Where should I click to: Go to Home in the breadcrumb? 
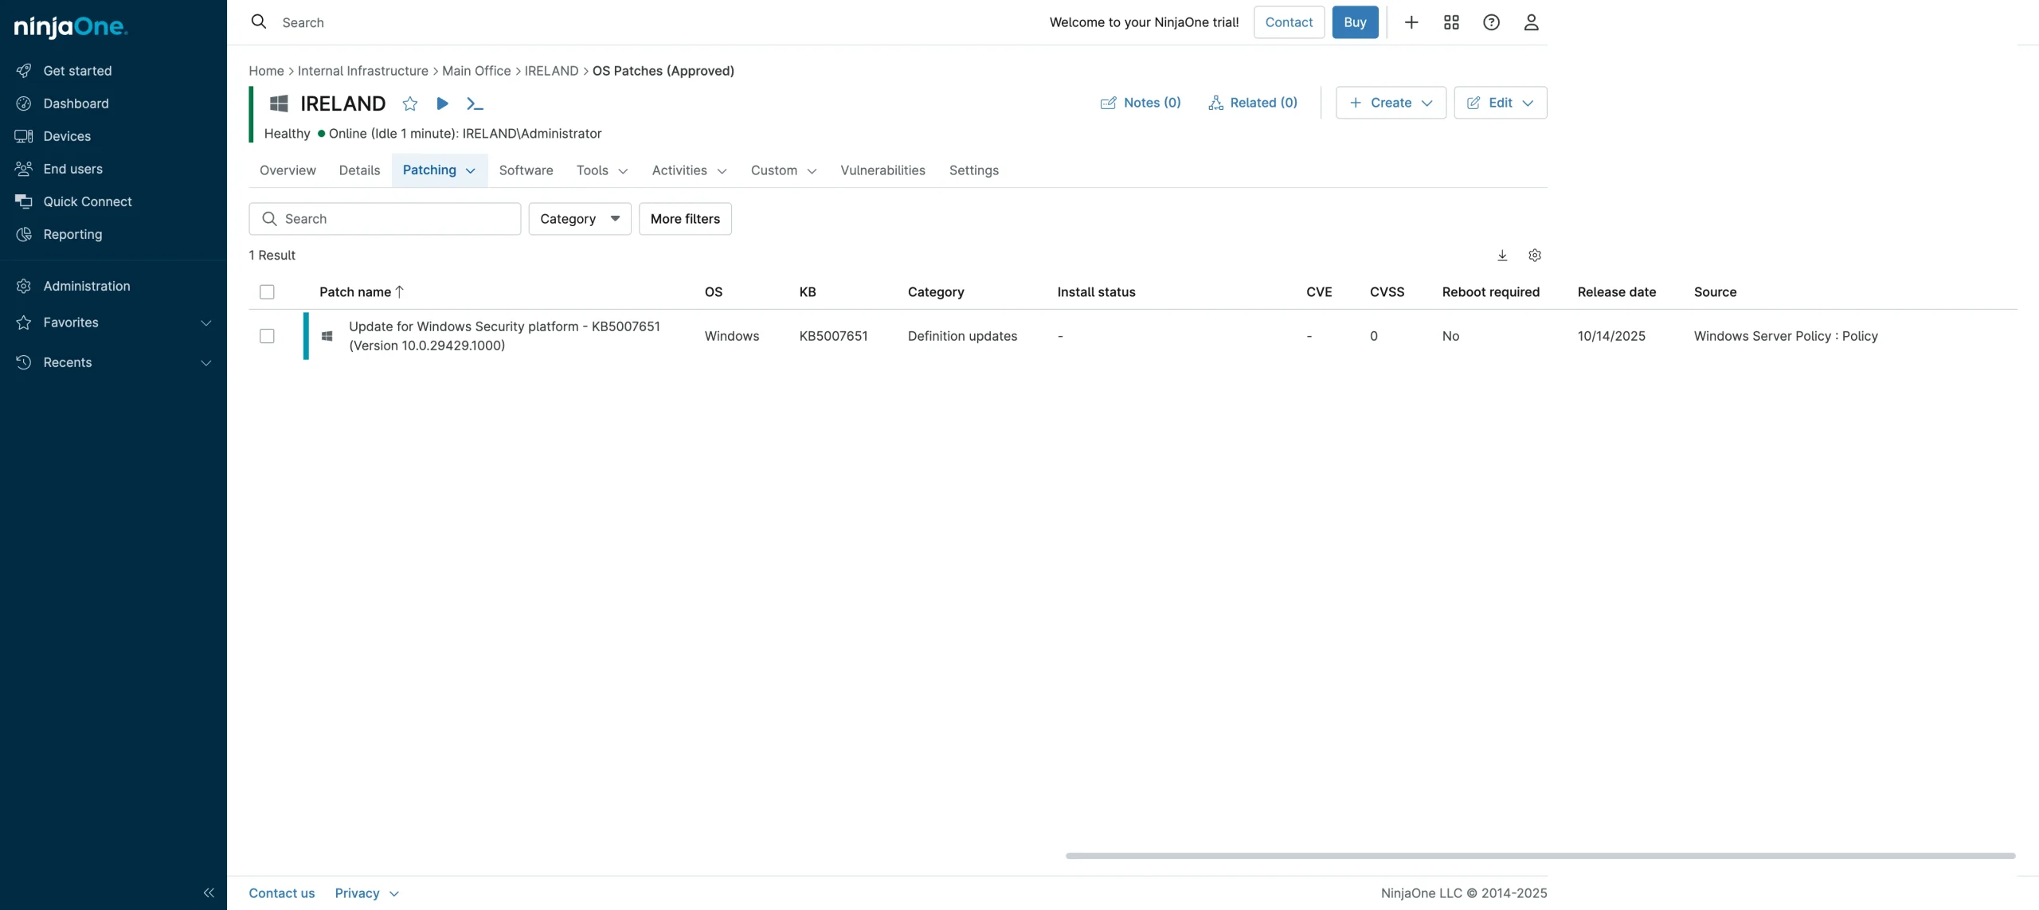tap(266, 71)
